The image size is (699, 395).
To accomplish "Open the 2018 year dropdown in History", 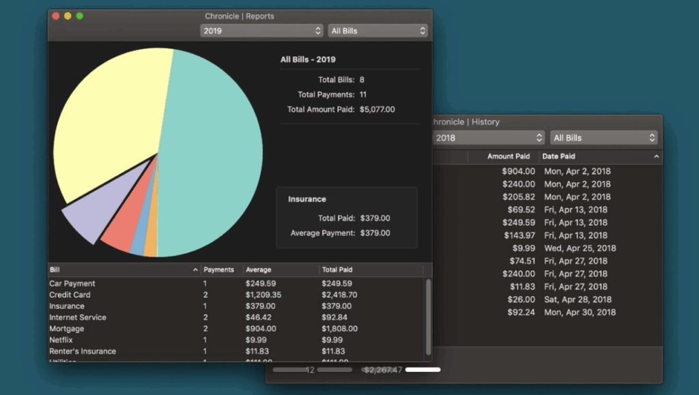I will [x=489, y=138].
